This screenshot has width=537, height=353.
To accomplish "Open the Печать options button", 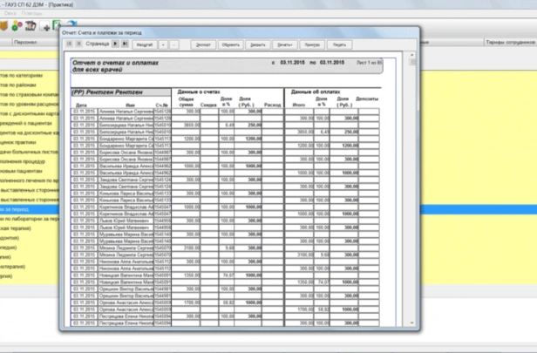I will coord(283,42).
